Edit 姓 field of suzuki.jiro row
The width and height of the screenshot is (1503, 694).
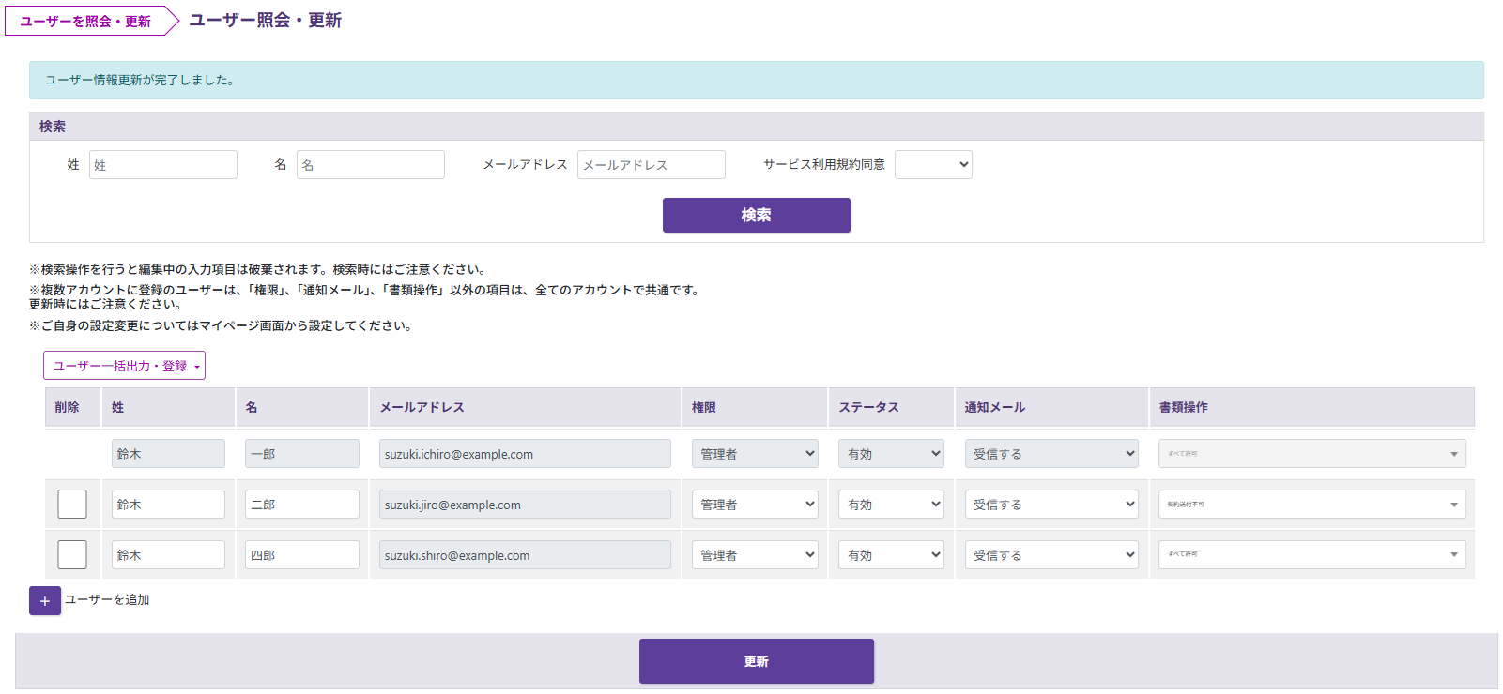click(168, 505)
